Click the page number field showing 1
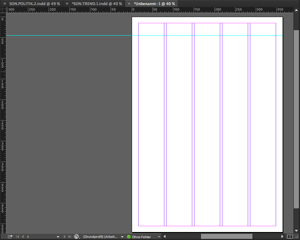The width and height of the screenshot is (300, 240). click(40, 237)
